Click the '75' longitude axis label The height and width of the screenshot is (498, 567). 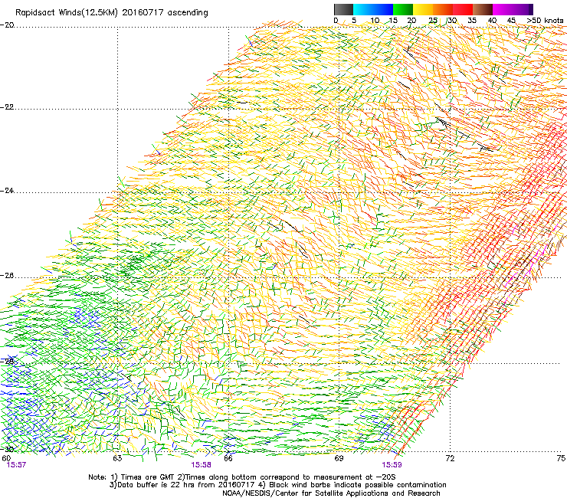[561, 458]
